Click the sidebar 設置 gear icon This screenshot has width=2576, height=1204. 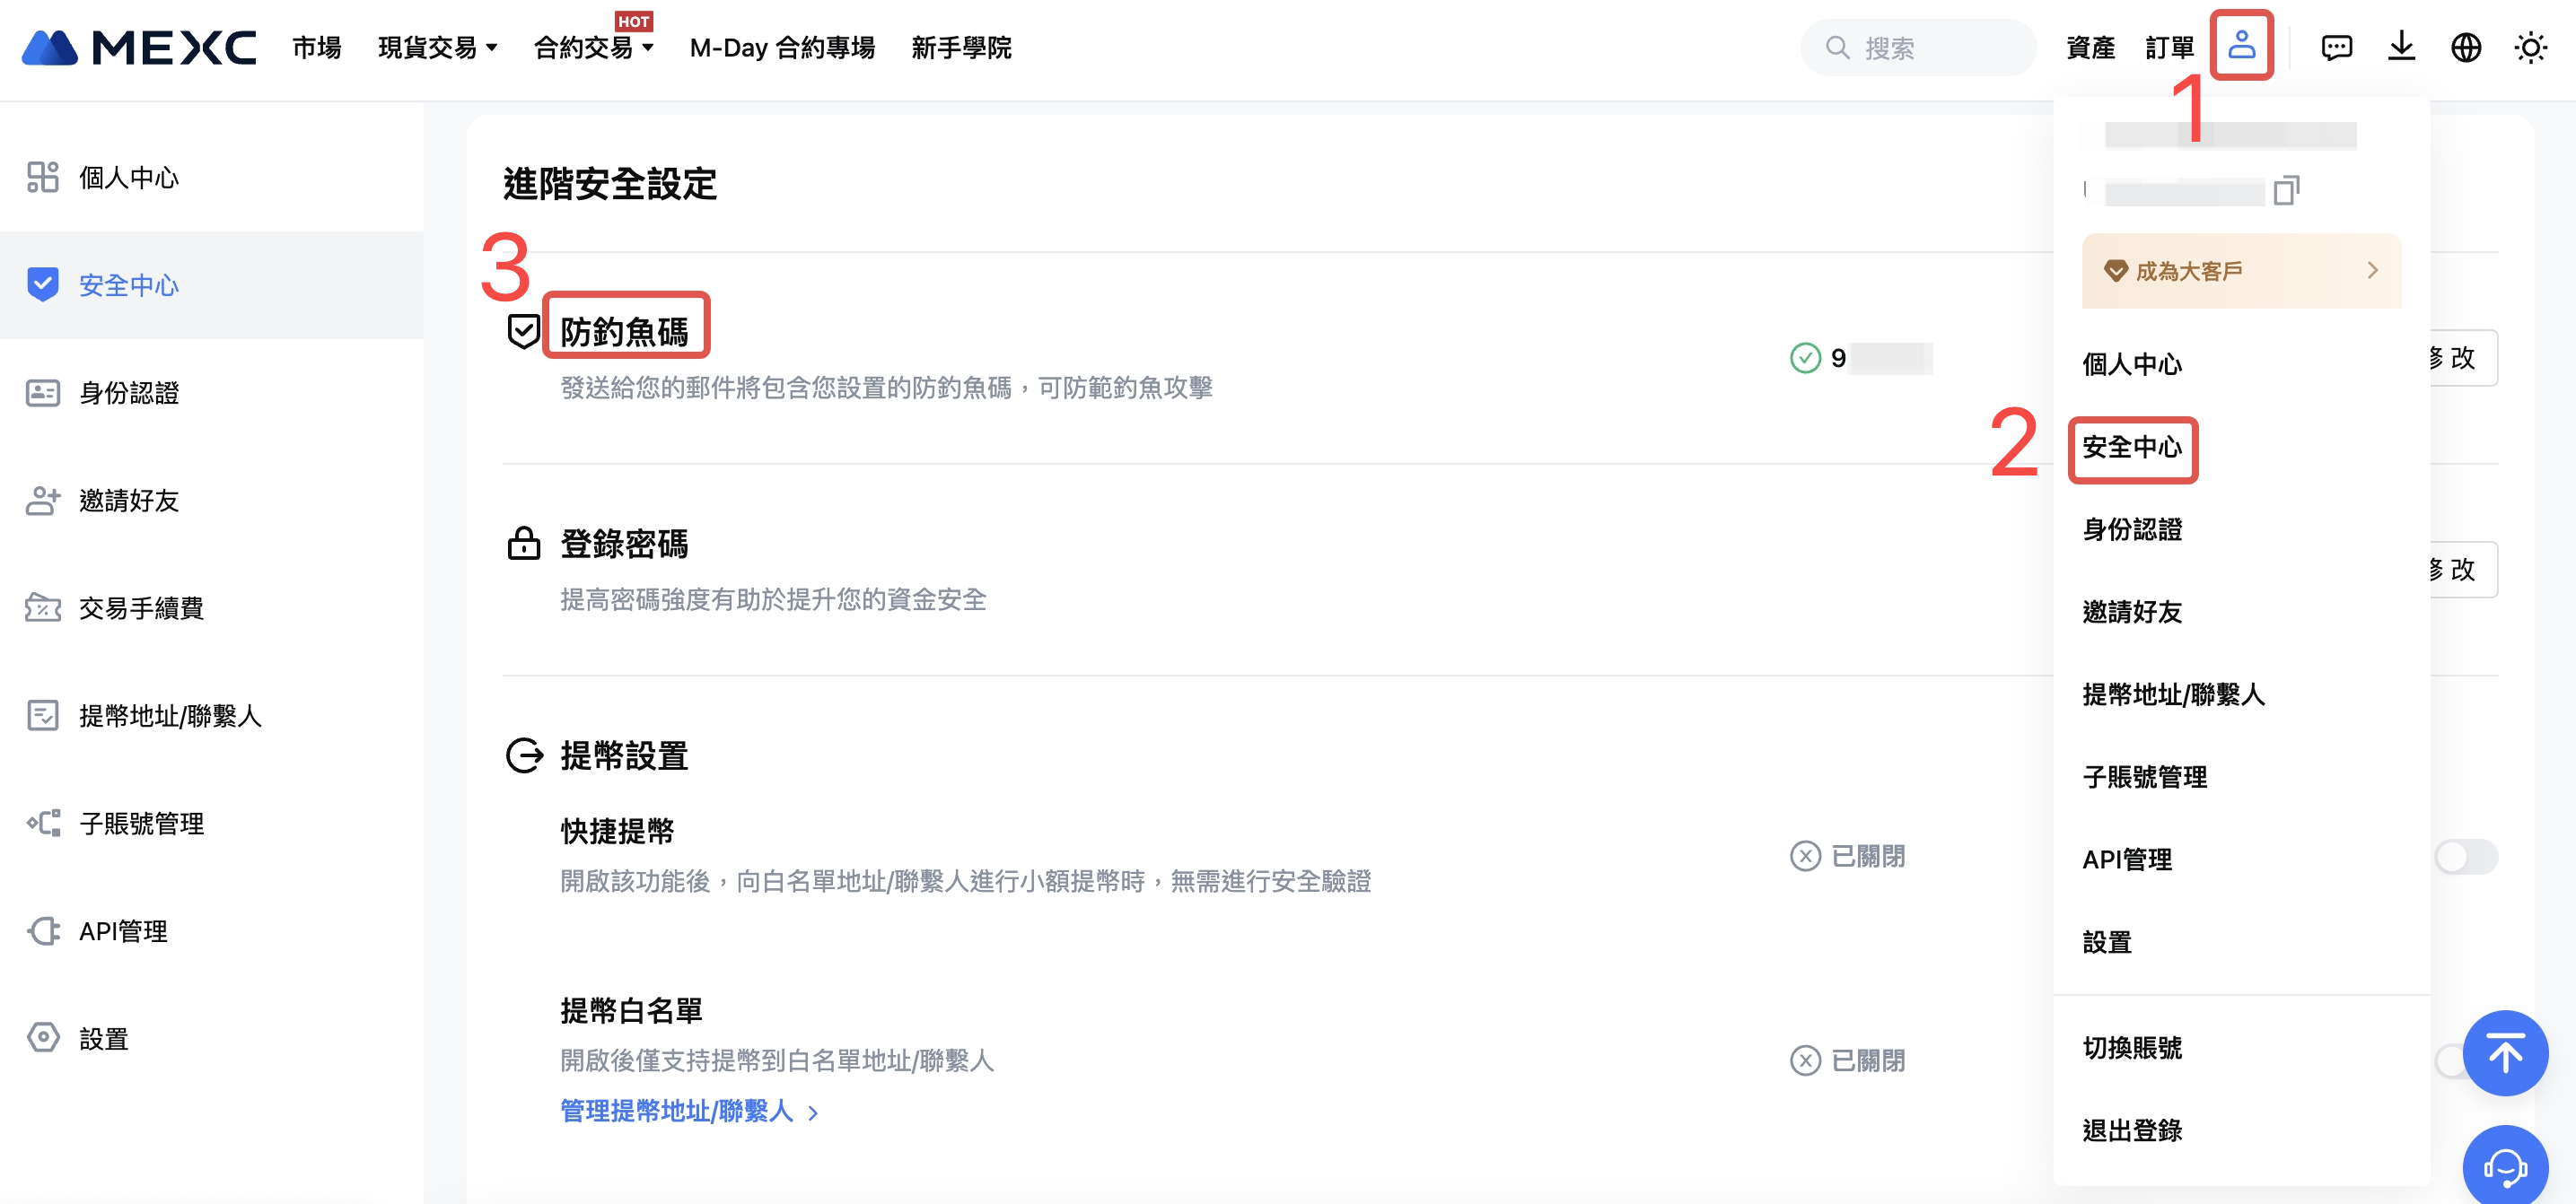click(43, 1038)
